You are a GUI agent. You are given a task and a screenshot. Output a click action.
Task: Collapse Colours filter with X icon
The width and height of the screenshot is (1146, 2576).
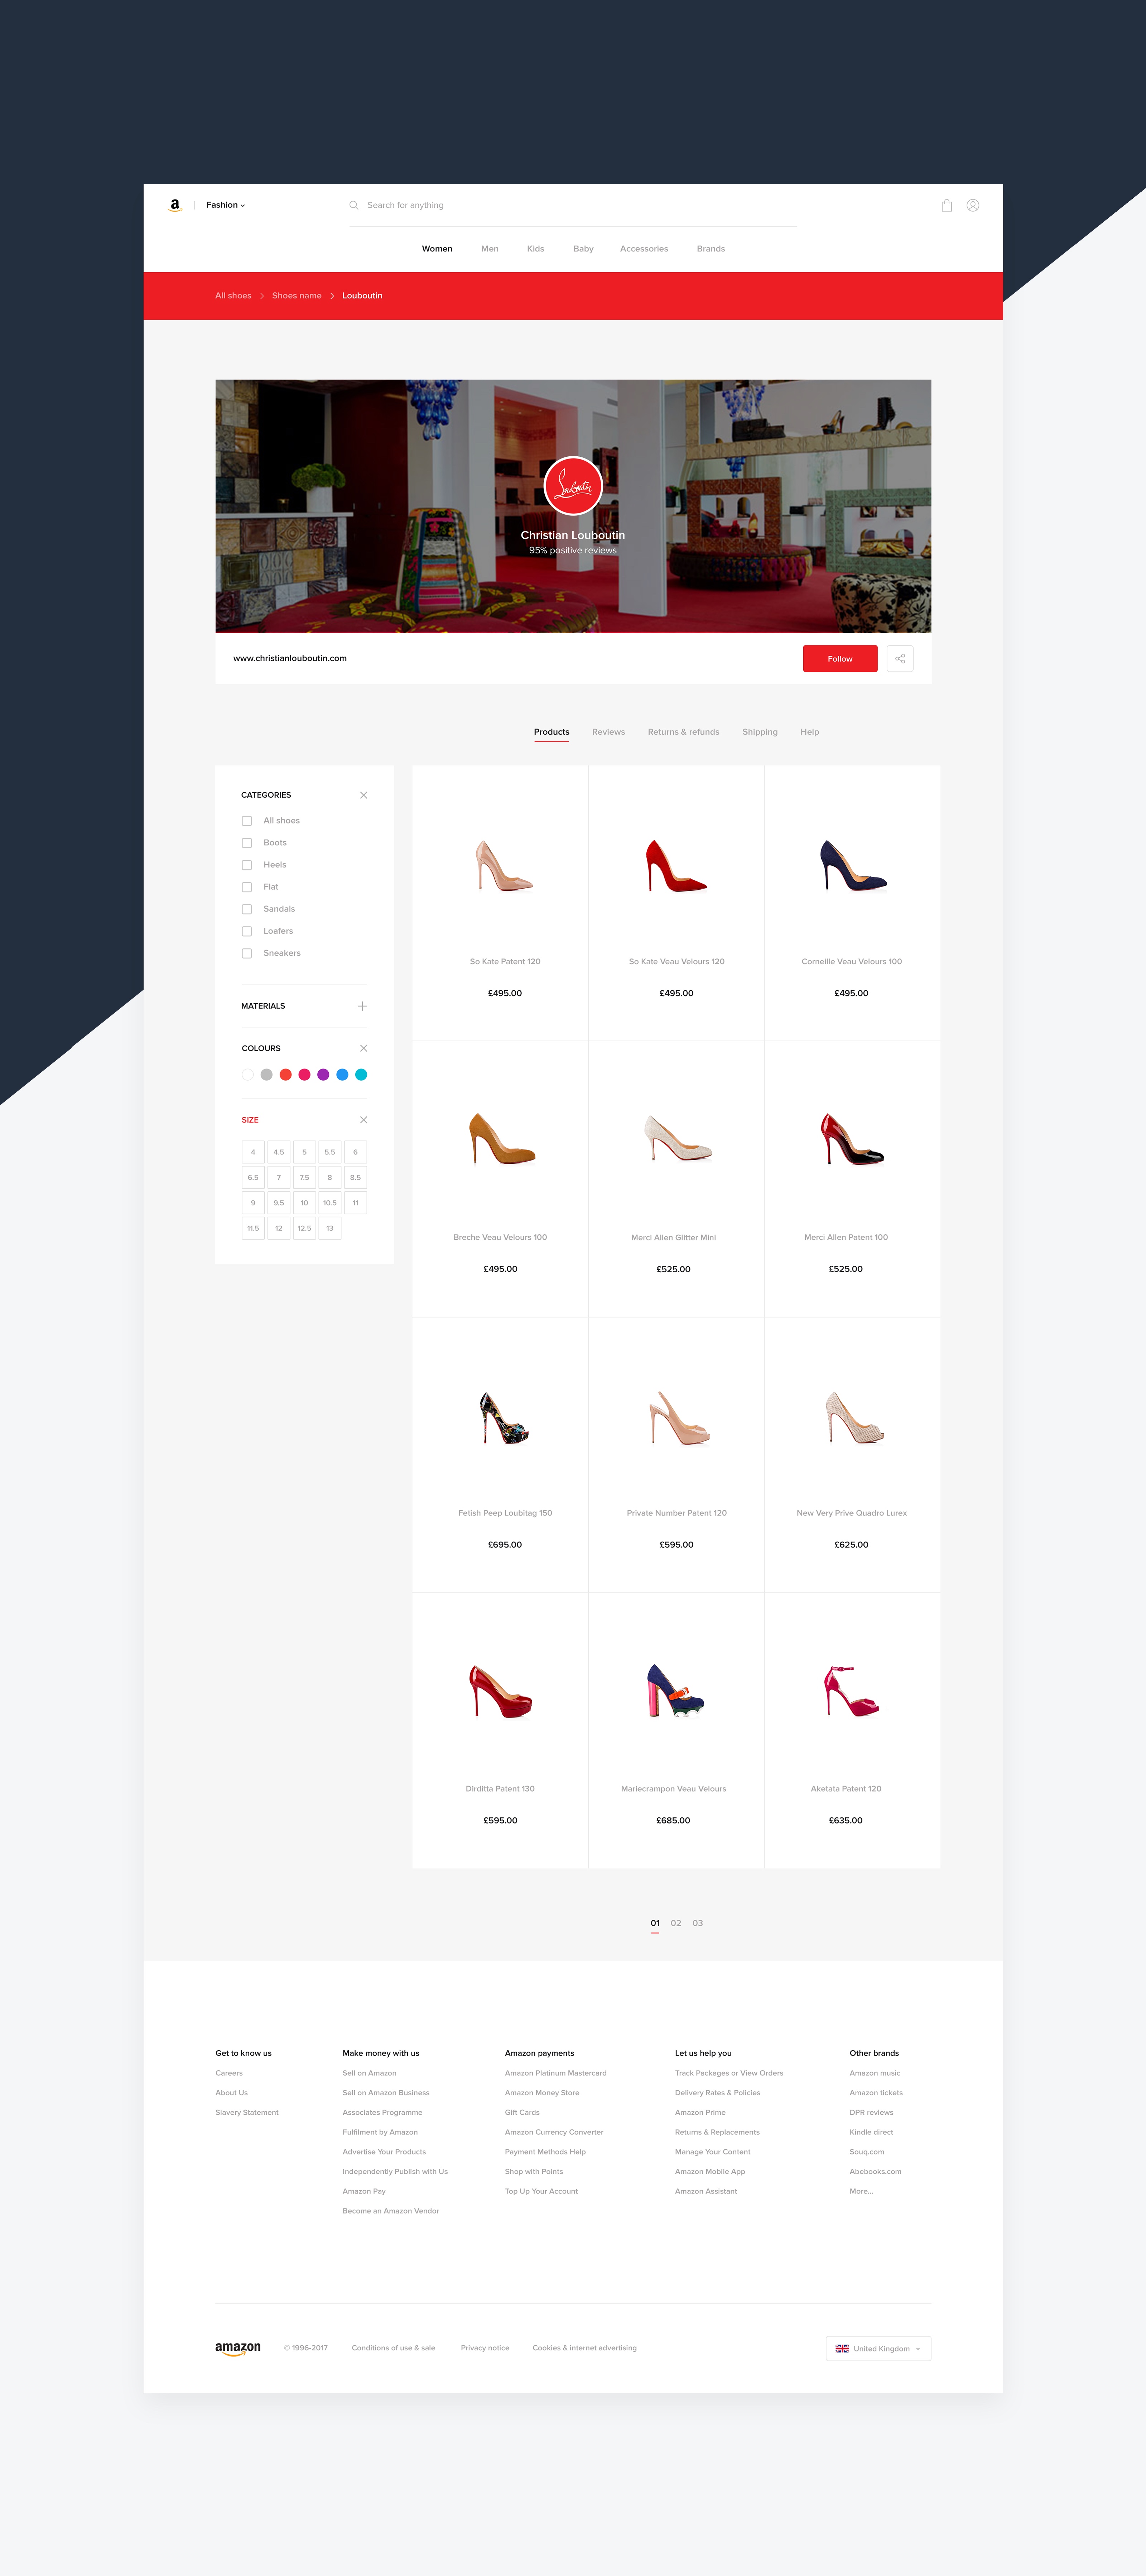pyautogui.click(x=363, y=1048)
